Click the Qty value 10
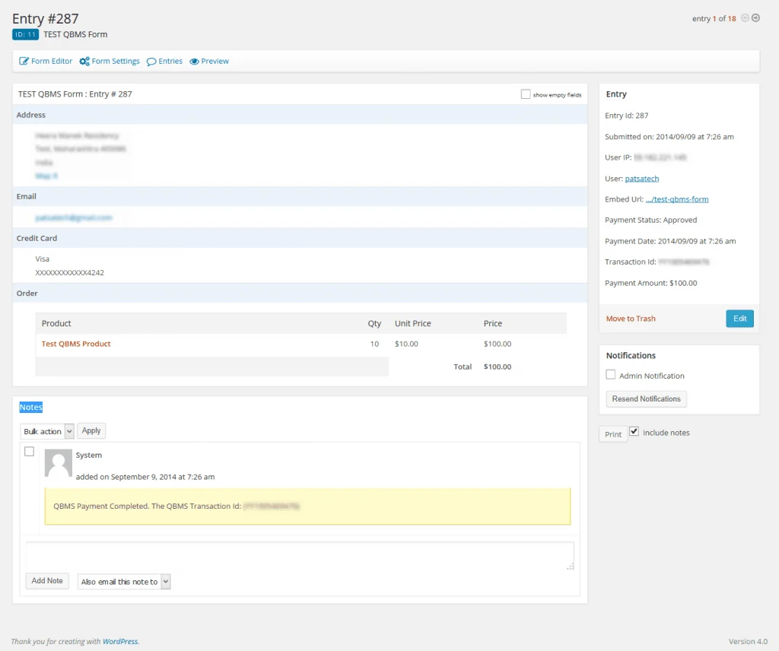The height and width of the screenshot is (651, 779). (x=374, y=344)
